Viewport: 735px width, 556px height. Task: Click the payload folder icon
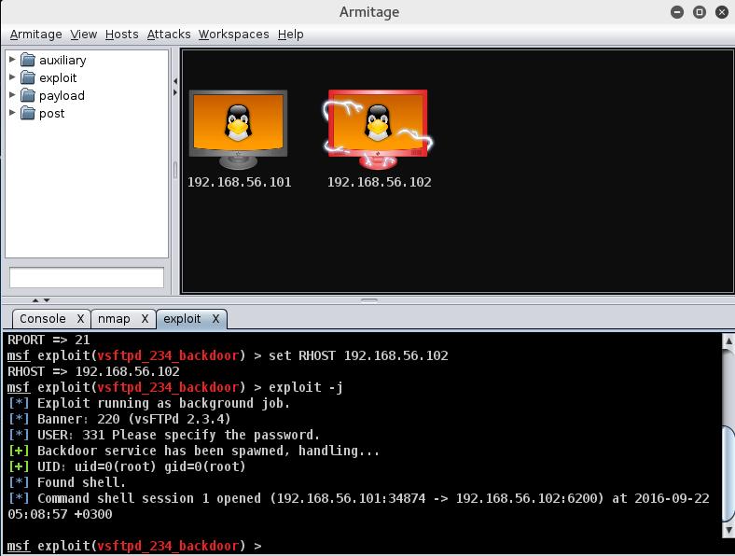[28, 96]
